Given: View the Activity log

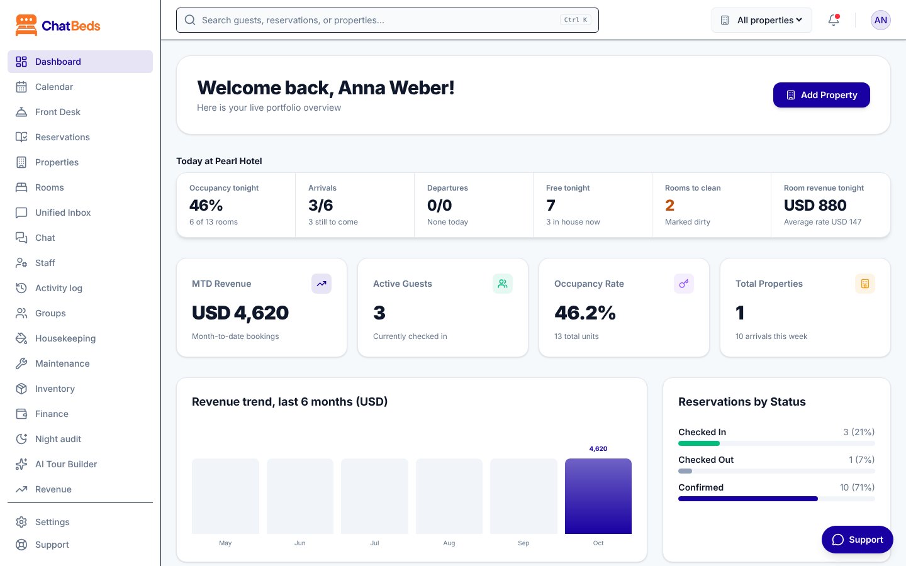Looking at the screenshot, I should click(x=80, y=288).
